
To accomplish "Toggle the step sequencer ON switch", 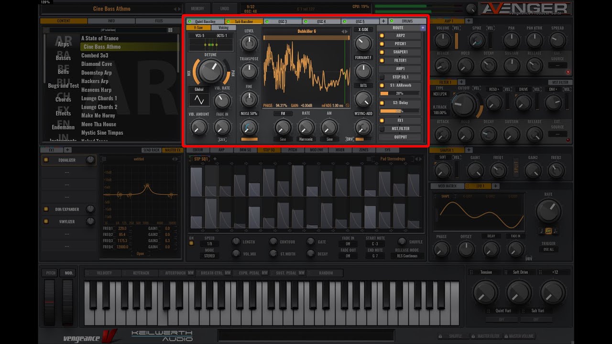I will [x=191, y=243].
